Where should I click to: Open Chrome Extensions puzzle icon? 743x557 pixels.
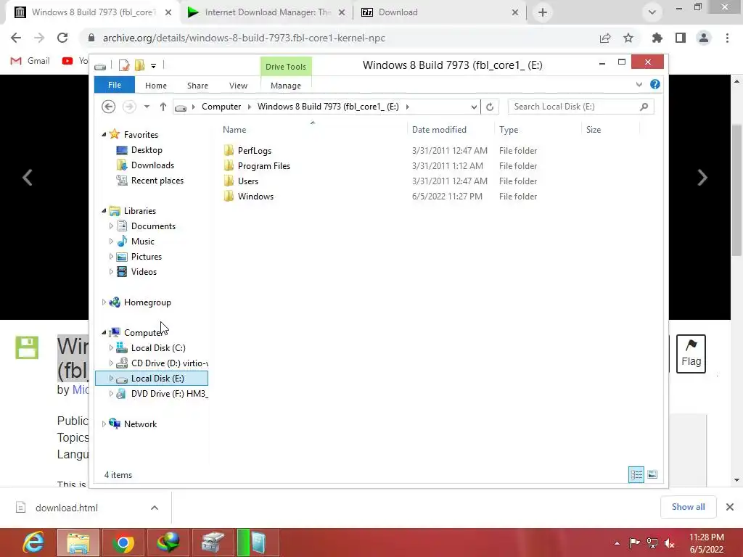(x=657, y=38)
